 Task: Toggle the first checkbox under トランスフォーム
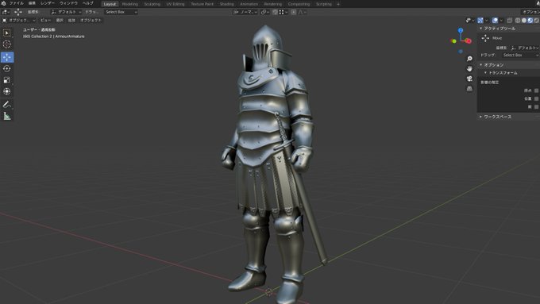coord(536,90)
